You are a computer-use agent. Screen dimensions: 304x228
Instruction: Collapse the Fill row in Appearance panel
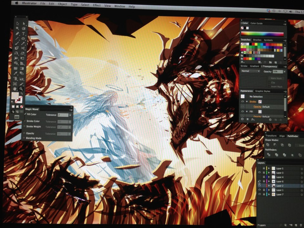pos(247,112)
